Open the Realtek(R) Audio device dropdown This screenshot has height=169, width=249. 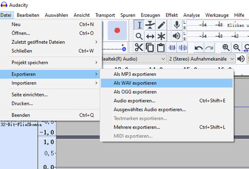pos(134,59)
